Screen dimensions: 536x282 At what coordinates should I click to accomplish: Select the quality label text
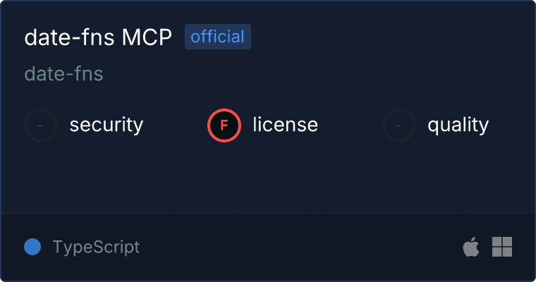coord(458,125)
